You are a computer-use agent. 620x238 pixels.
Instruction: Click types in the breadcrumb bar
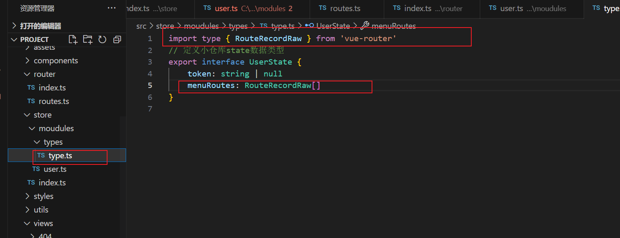(x=238, y=25)
